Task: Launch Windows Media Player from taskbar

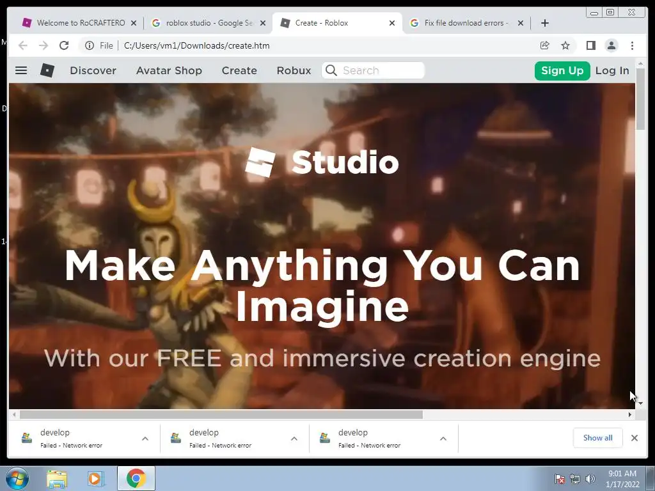Action: pyautogui.click(x=96, y=479)
